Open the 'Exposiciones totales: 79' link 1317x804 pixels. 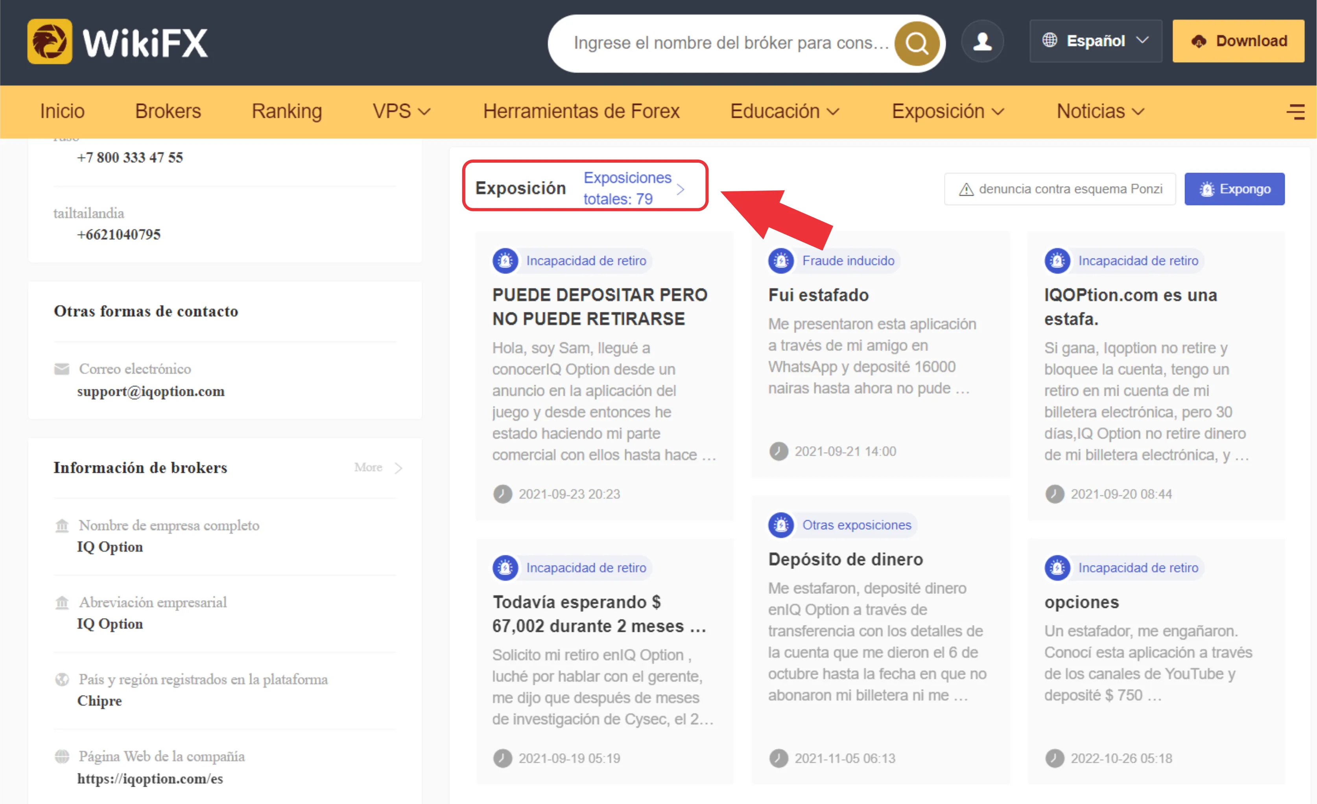627,188
